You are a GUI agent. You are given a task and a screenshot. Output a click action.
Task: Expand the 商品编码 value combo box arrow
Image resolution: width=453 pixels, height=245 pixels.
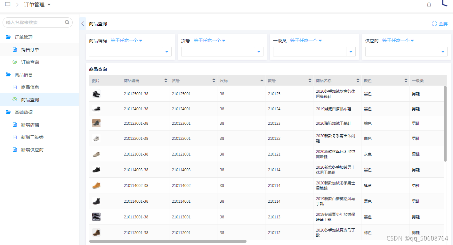click(167, 52)
